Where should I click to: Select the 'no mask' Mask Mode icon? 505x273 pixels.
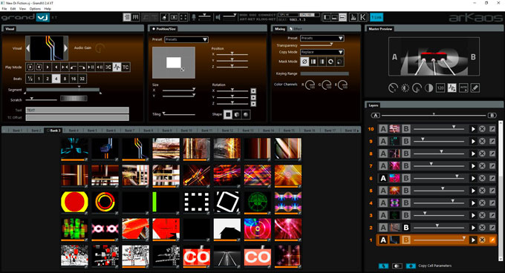(x=304, y=62)
